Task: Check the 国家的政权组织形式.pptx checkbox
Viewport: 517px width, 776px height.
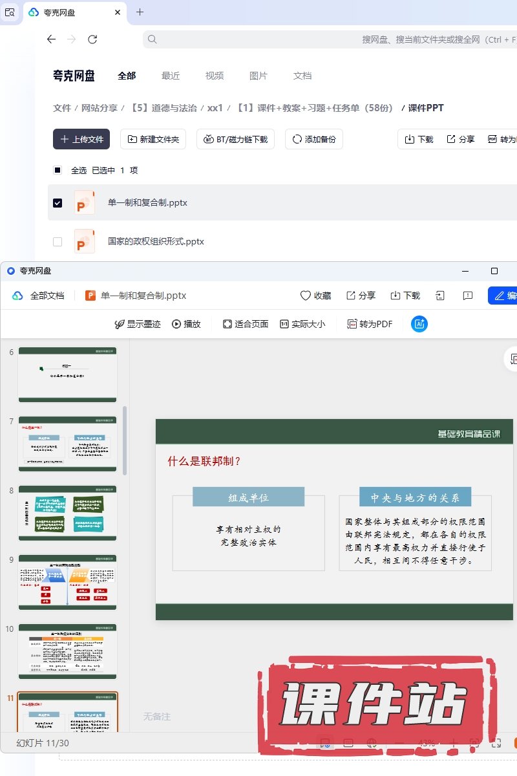Action: [x=58, y=242]
